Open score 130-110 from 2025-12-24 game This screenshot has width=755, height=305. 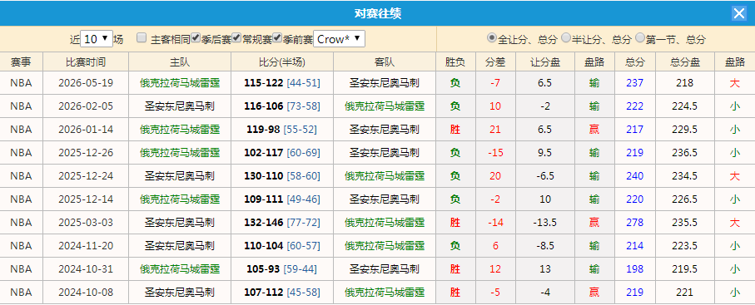coord(263,176)
